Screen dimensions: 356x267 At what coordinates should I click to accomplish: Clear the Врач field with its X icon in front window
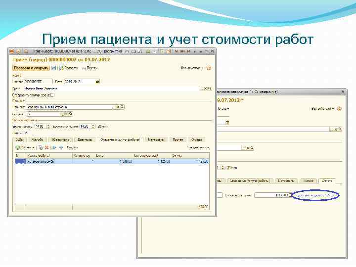coord(206,89)
